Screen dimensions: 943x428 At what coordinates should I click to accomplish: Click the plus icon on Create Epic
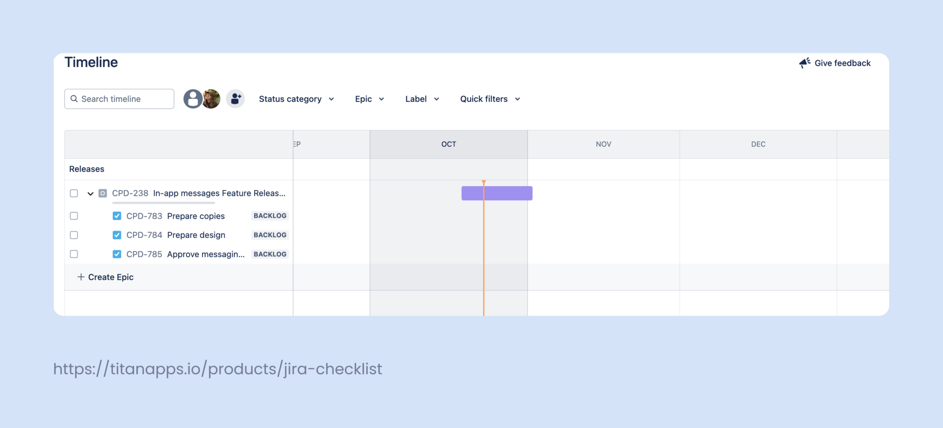click(x=80, y=277)
